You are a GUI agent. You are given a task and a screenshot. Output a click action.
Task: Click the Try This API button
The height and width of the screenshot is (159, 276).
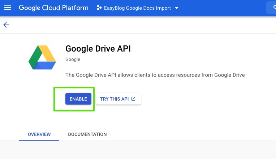click(x=118, y=99)
